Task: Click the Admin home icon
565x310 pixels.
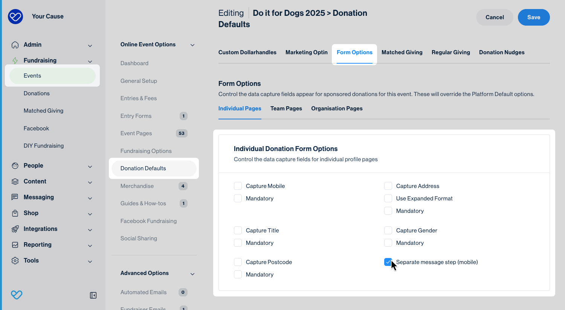Action: click(x=15, y=45)
